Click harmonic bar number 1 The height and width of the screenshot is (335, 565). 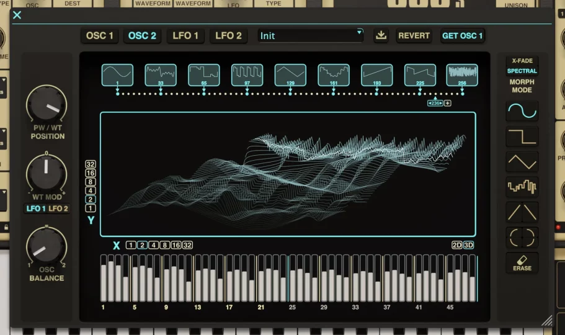(104, 278)
